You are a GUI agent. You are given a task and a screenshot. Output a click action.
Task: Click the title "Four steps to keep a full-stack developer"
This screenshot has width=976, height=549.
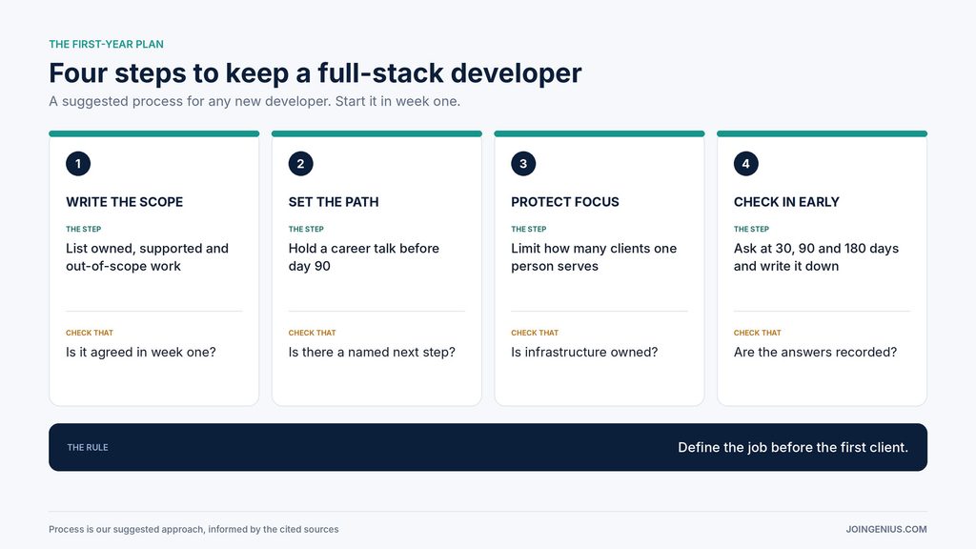315,72
